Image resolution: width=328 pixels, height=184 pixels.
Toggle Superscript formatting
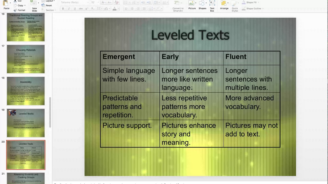click(87, 9)
